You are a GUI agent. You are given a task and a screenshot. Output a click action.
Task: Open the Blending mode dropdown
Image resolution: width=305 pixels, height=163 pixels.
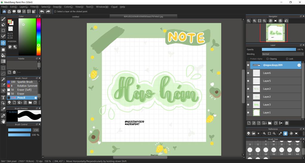[x=283, y=54]
